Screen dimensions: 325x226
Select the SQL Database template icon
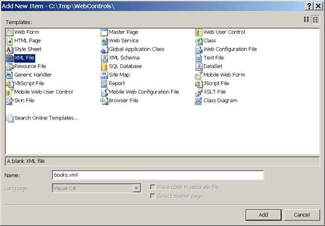pos(104,66)
